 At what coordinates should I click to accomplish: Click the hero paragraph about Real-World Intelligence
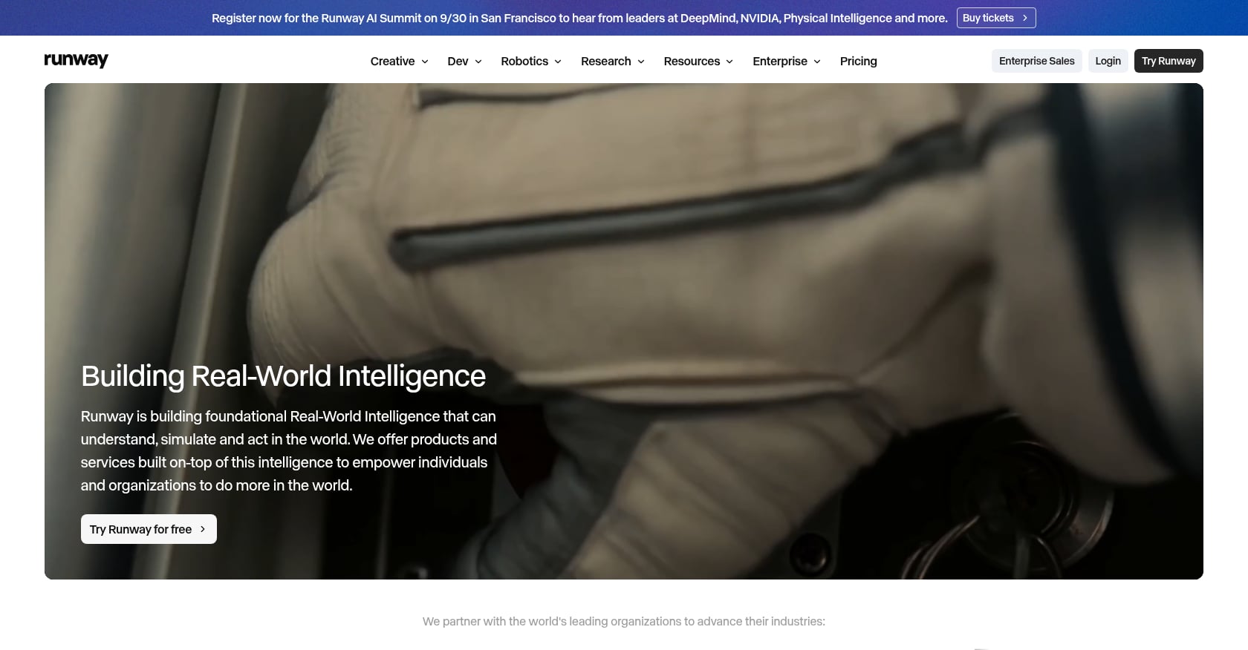289,450
